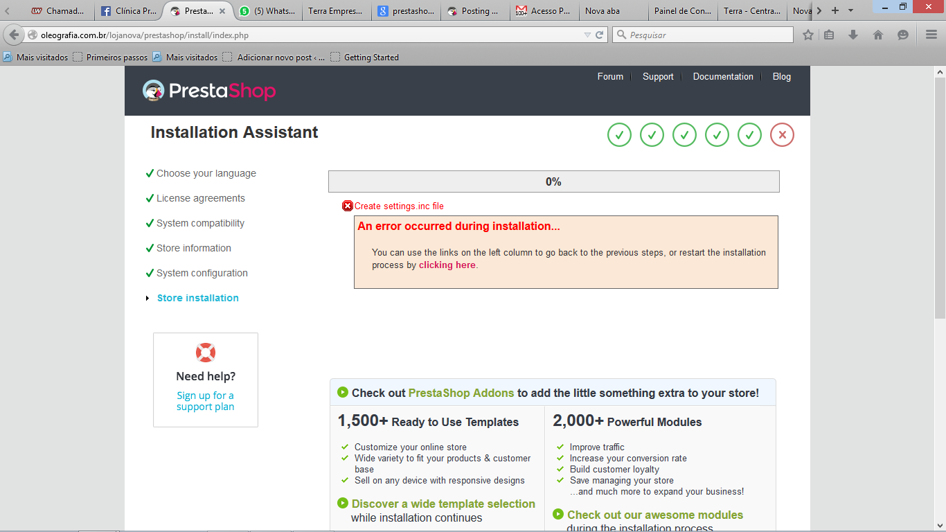946x532 pixels.
Task: Go back to System configuration step
Action: (202, 273)
